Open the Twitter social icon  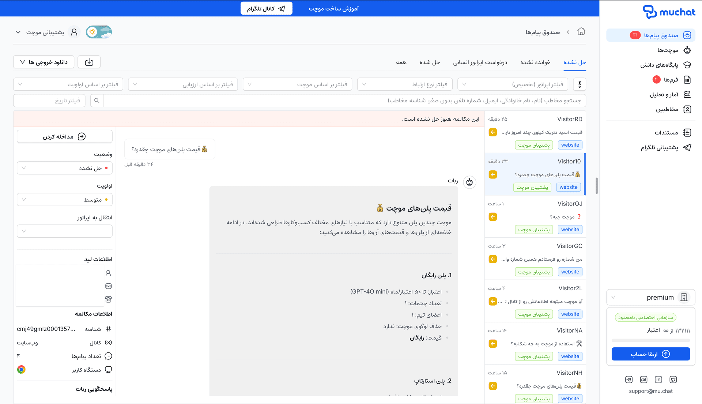click(x=673, y=380)
